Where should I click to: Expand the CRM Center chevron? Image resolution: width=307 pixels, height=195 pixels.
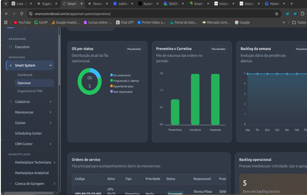point(50,144)
